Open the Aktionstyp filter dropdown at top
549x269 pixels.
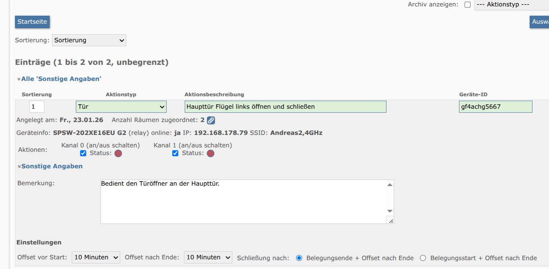click(511, 5)
